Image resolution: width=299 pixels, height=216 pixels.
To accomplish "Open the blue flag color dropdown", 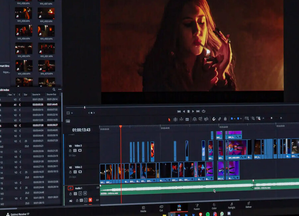I will click(234, 119).
